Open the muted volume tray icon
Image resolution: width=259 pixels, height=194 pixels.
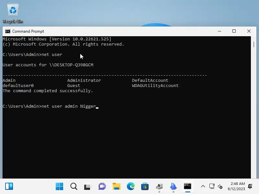(x=220, y=187)
